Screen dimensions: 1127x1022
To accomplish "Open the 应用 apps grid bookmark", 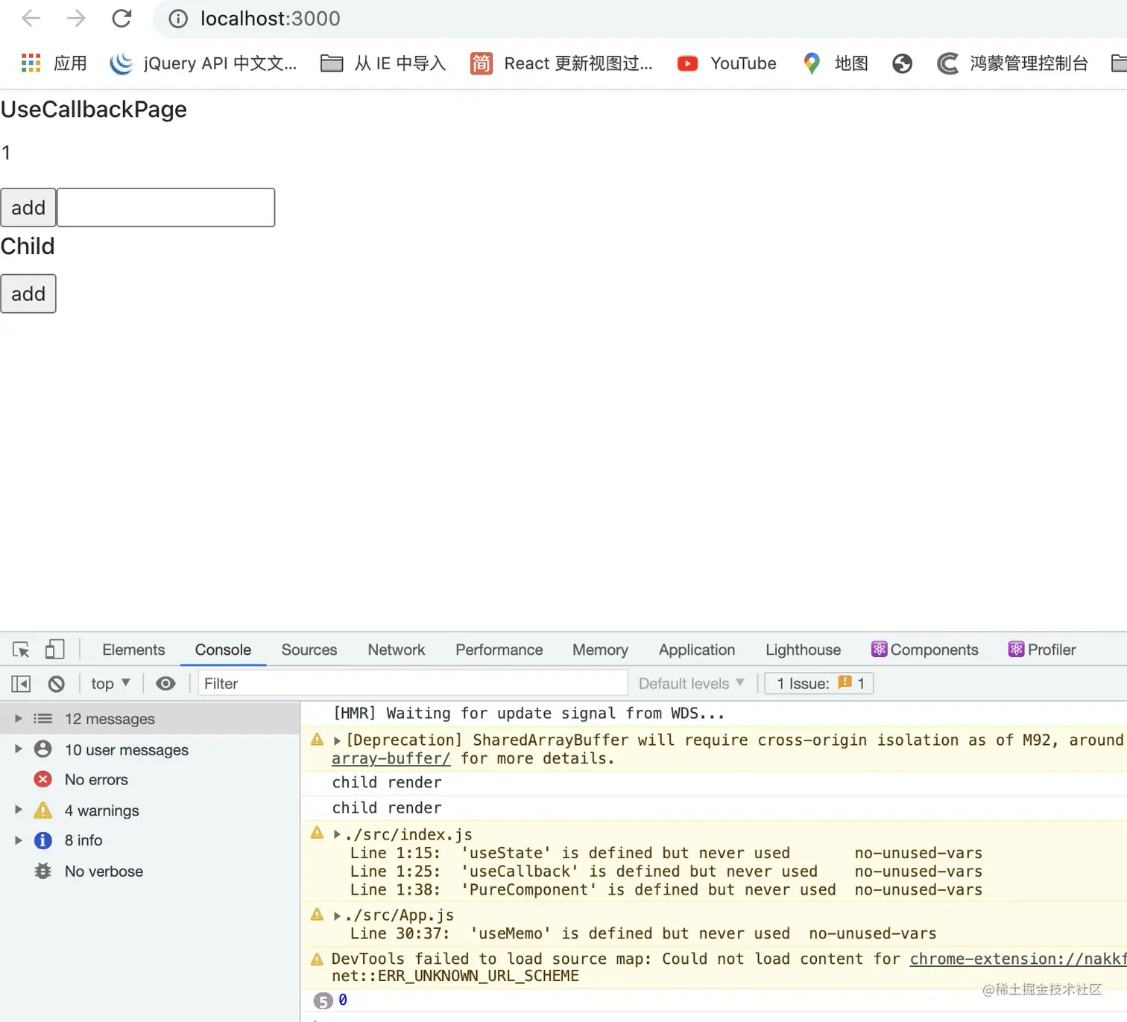I will pos(54,63).
